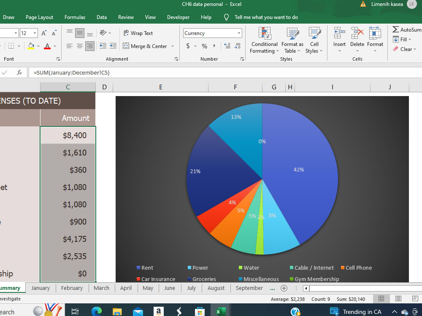Center text horizontally
422x316 pixels.
[80, 46]
